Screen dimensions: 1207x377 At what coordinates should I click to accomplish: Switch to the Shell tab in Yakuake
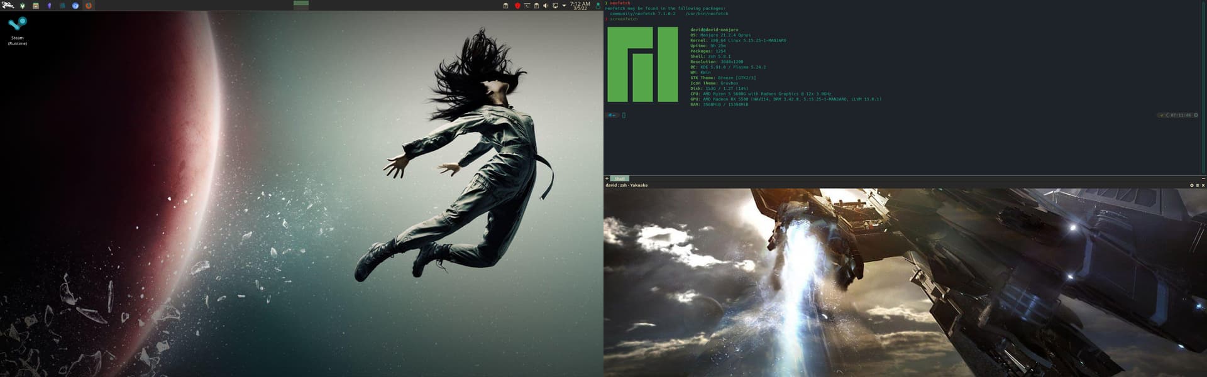(x=619, y=178)
